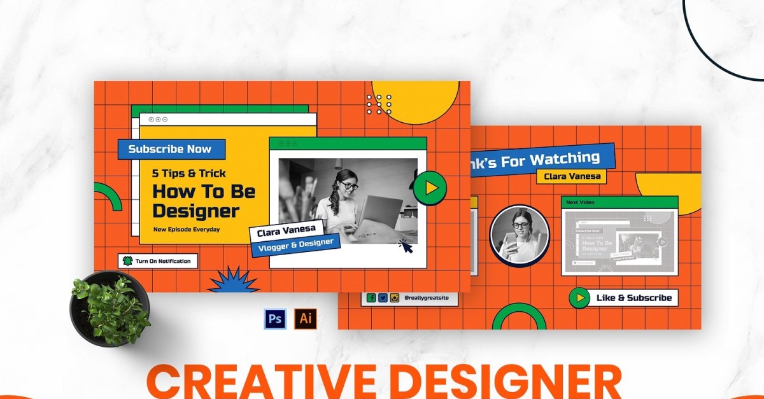Click the green Facebook icon
This screenshot has height=399, width=764.
pos(371,297)
